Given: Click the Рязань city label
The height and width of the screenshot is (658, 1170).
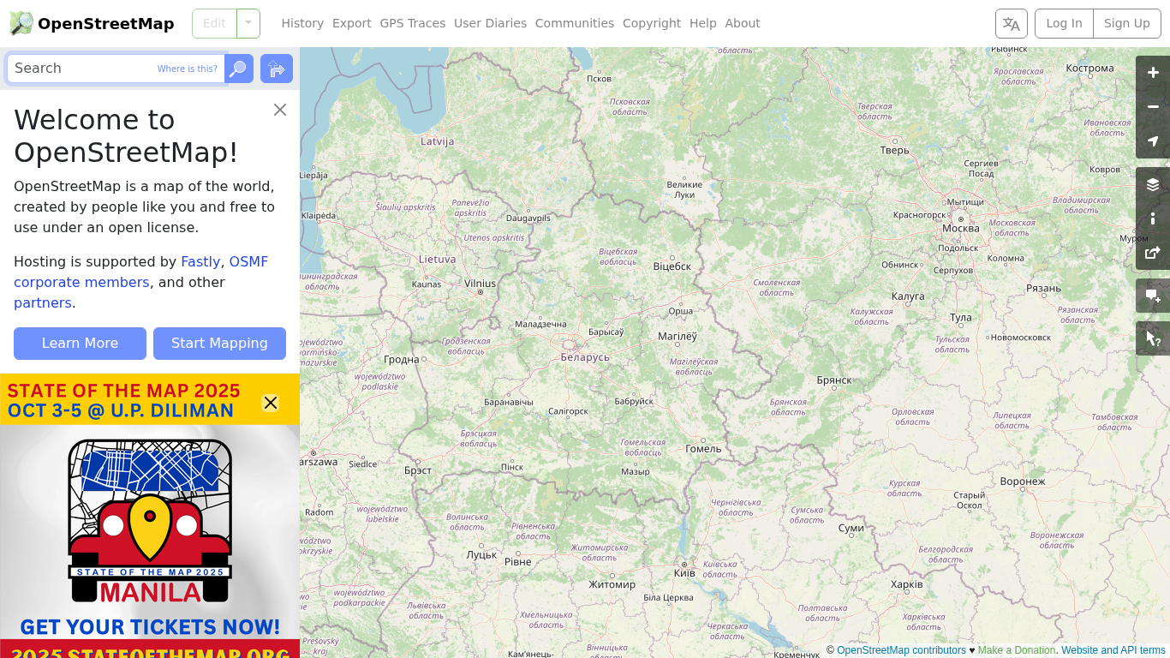Looking at the screenshot, I should coord(1044,289).
